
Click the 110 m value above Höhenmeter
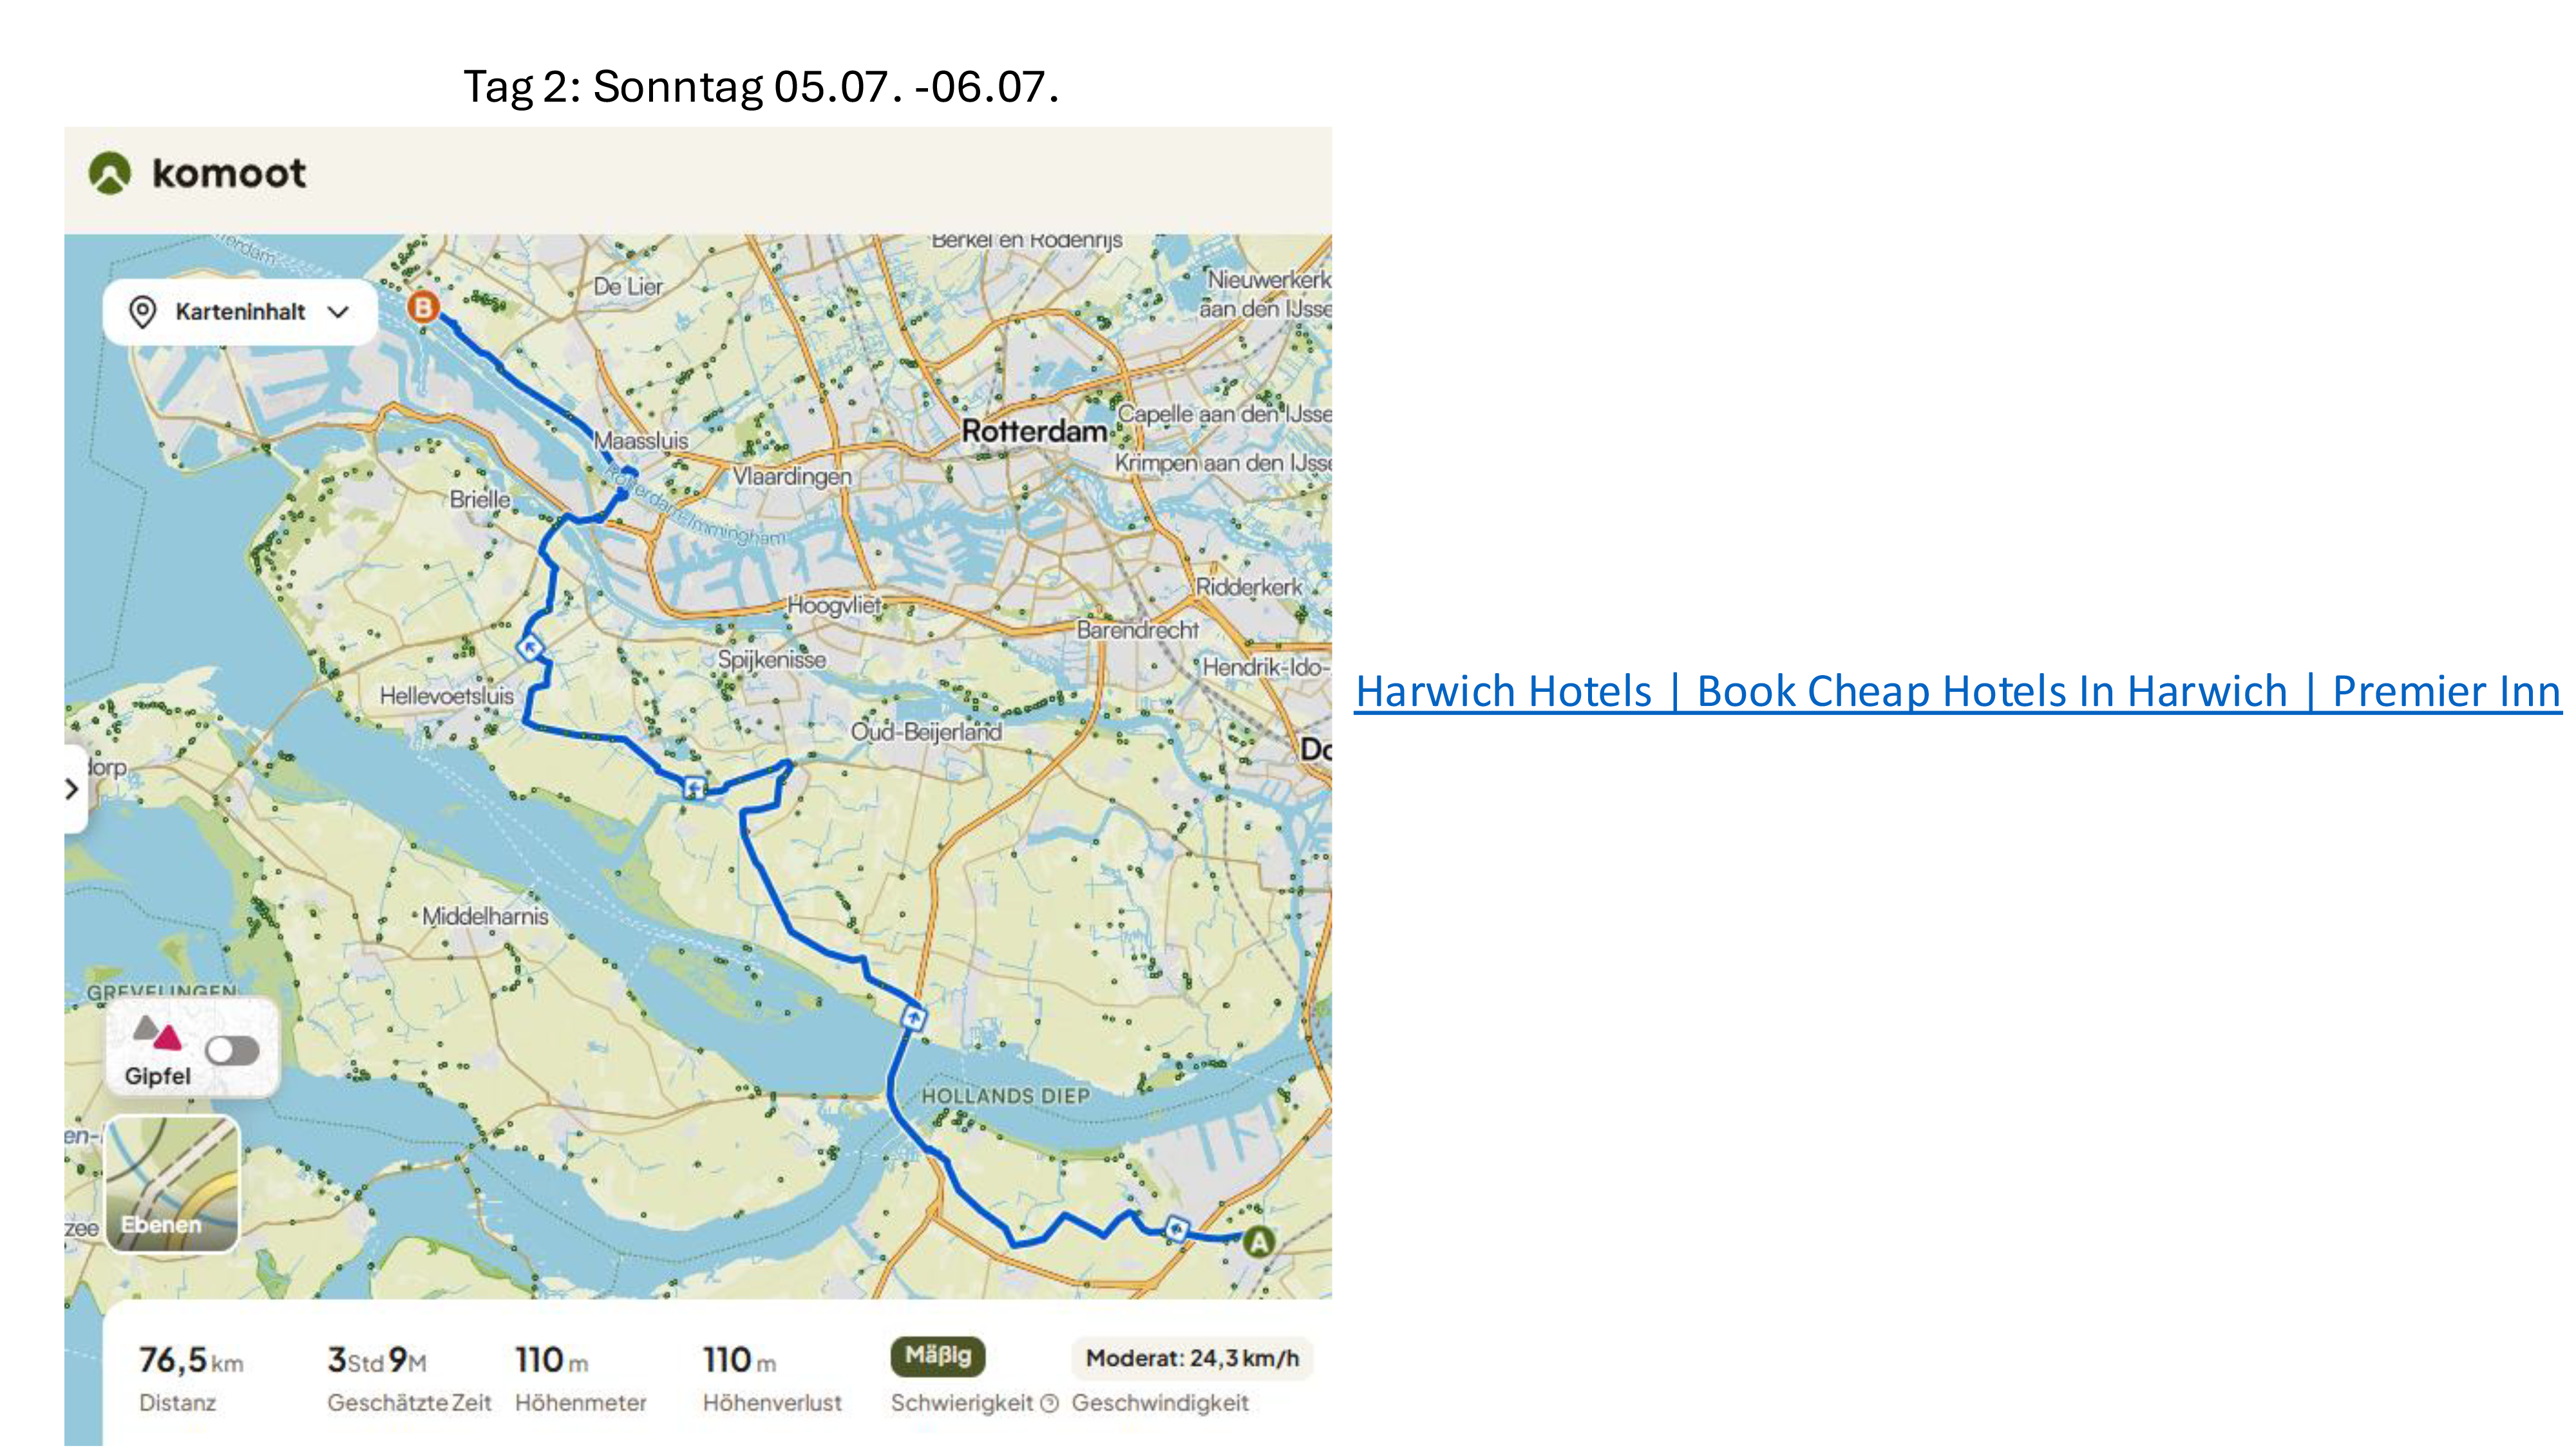(551, 1360)
